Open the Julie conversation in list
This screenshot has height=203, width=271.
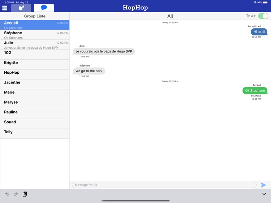click(35, 45)
